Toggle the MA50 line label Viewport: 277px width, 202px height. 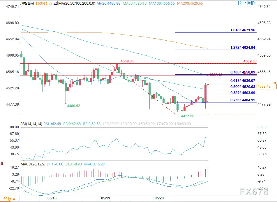click(135, 3)
